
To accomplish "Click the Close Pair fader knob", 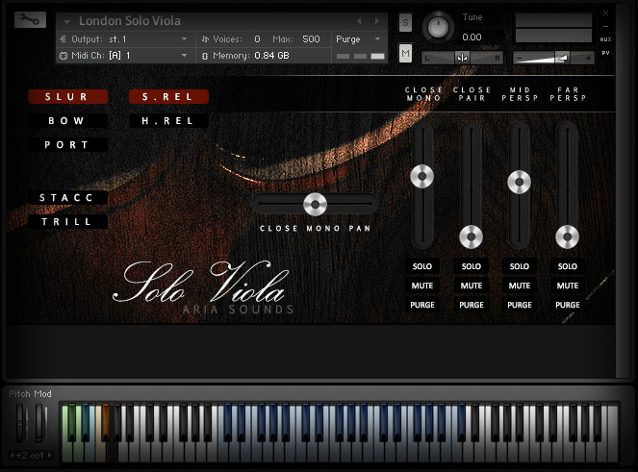I will 471,236.
